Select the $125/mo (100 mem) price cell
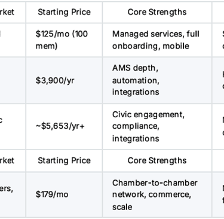 pyautogui.click(x=64, y=40)
